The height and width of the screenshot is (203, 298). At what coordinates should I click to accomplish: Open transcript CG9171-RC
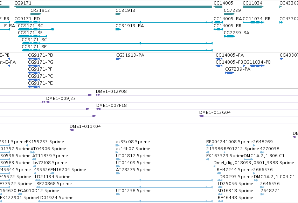click(x=117, y=43)
